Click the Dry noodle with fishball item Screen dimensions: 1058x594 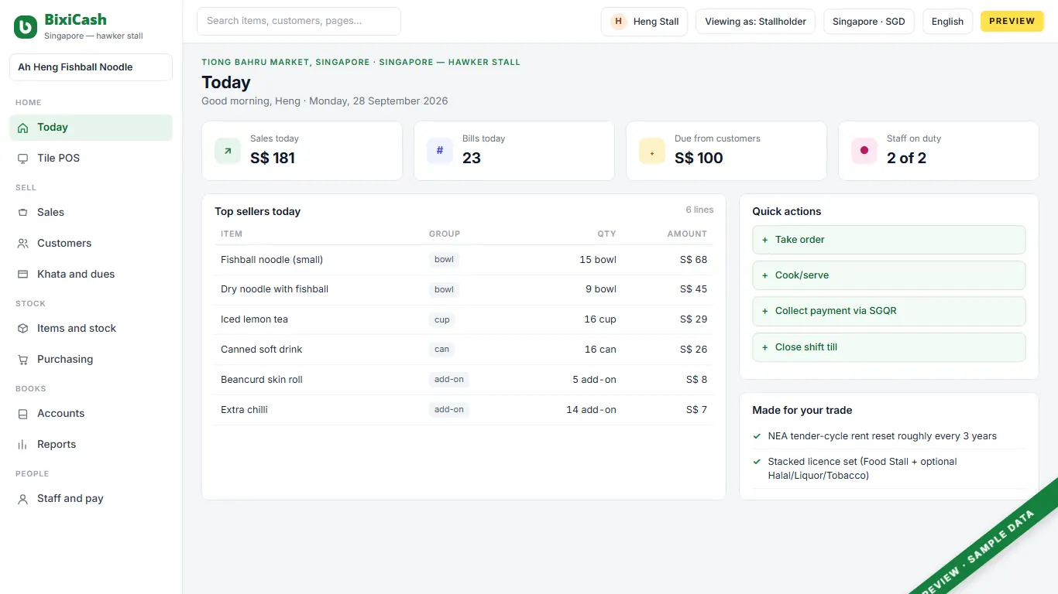click(x=275, y=289)
